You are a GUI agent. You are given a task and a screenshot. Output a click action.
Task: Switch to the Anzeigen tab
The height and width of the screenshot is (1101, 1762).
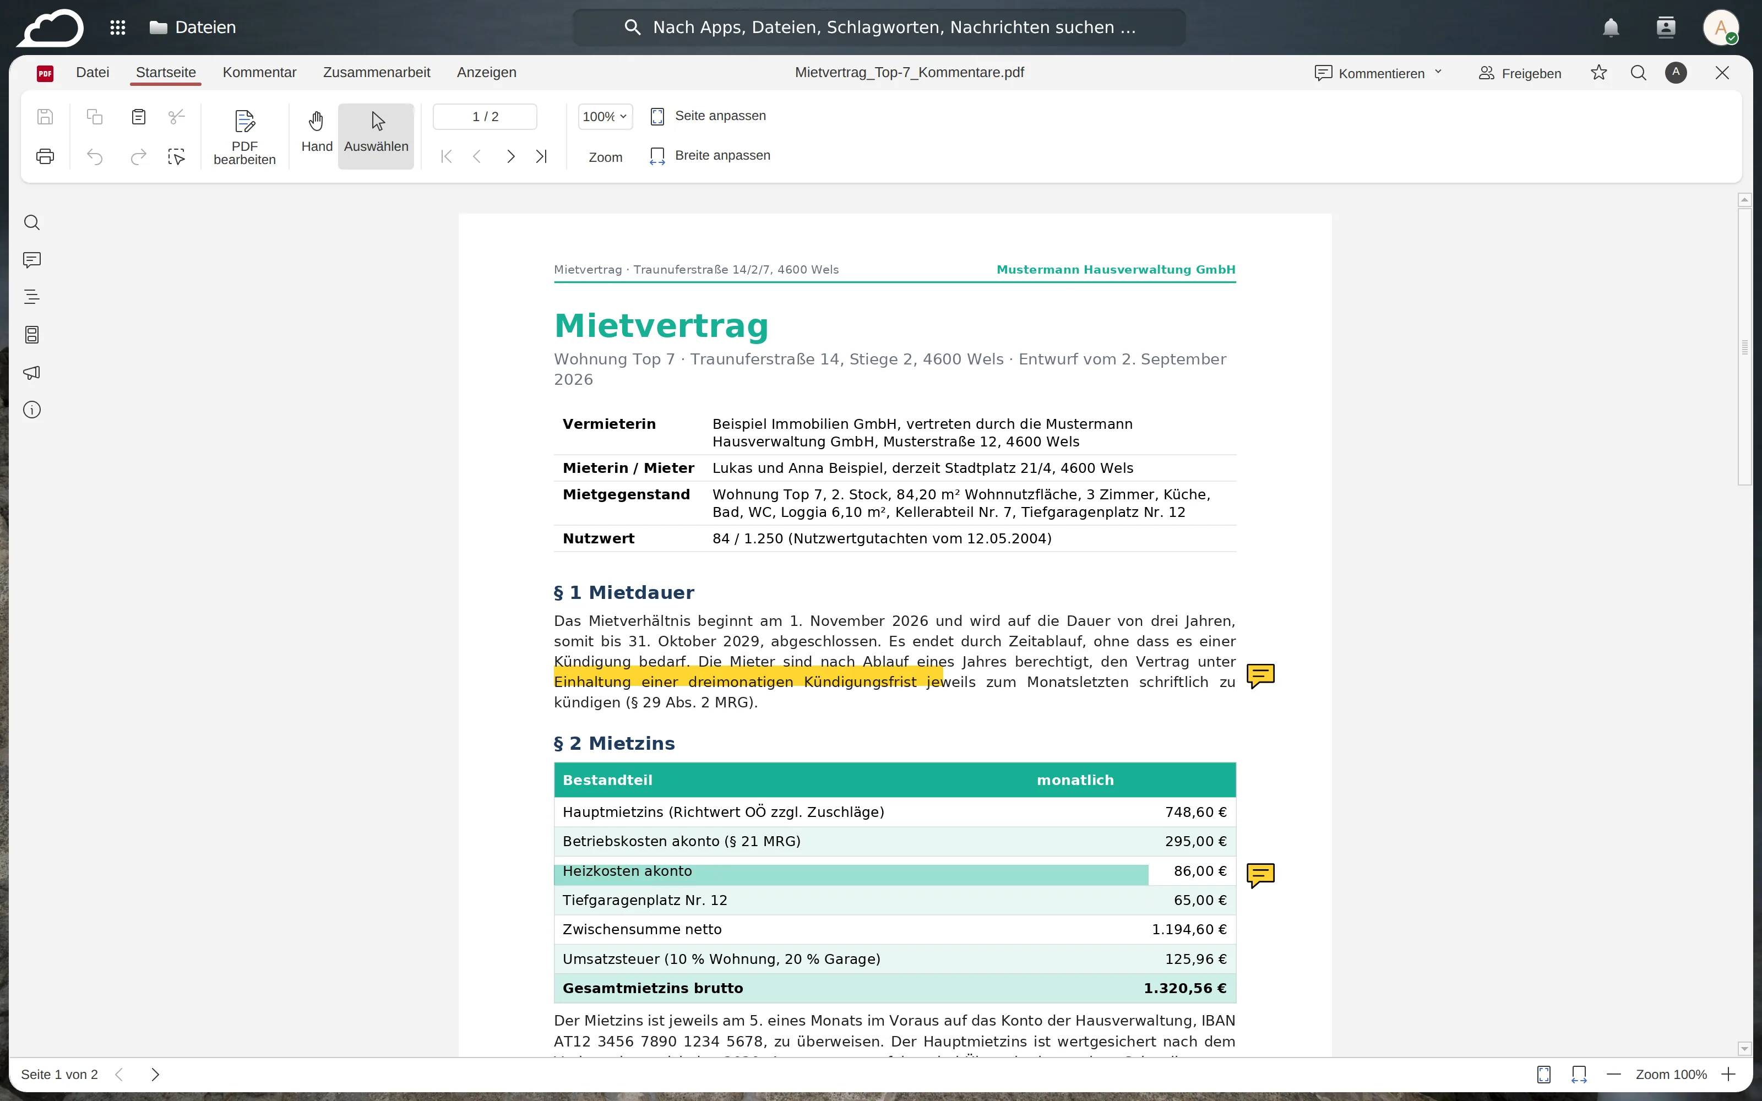click(x=486, y=72)
